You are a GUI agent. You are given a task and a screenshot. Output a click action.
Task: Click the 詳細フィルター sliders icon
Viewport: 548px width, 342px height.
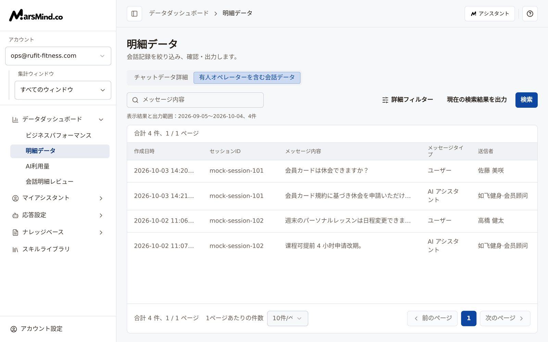385,100
